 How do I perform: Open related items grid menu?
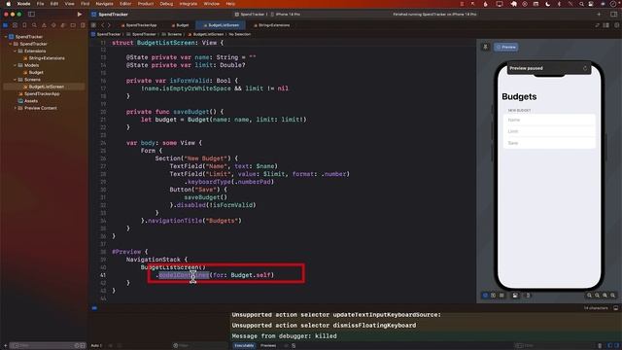pyautogui.click(x=94, y=25)
